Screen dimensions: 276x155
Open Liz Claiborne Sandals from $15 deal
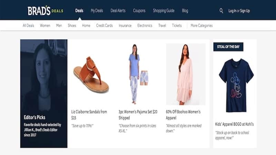89,115
